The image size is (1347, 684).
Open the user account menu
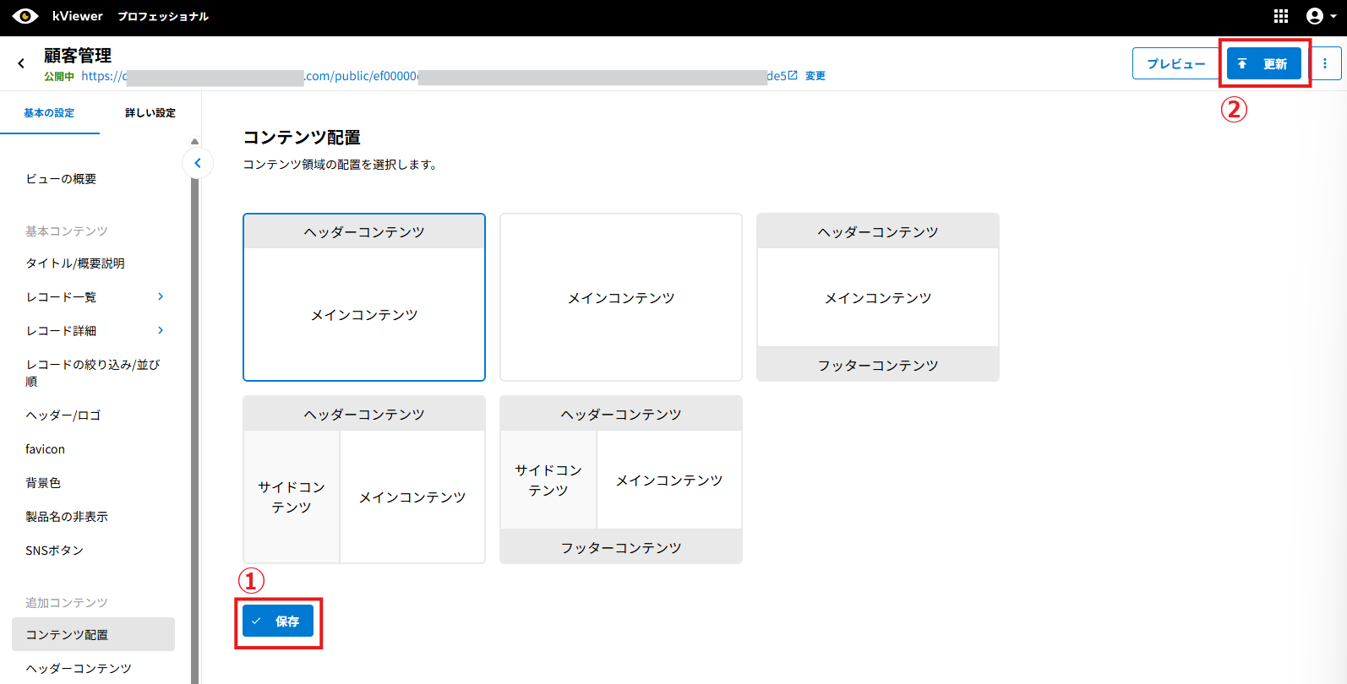(x=1320, y=16)
